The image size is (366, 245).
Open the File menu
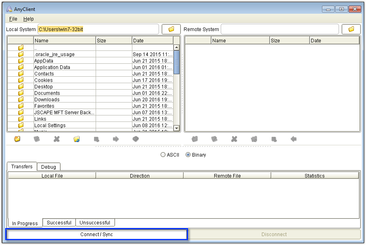tap(13, 19)
